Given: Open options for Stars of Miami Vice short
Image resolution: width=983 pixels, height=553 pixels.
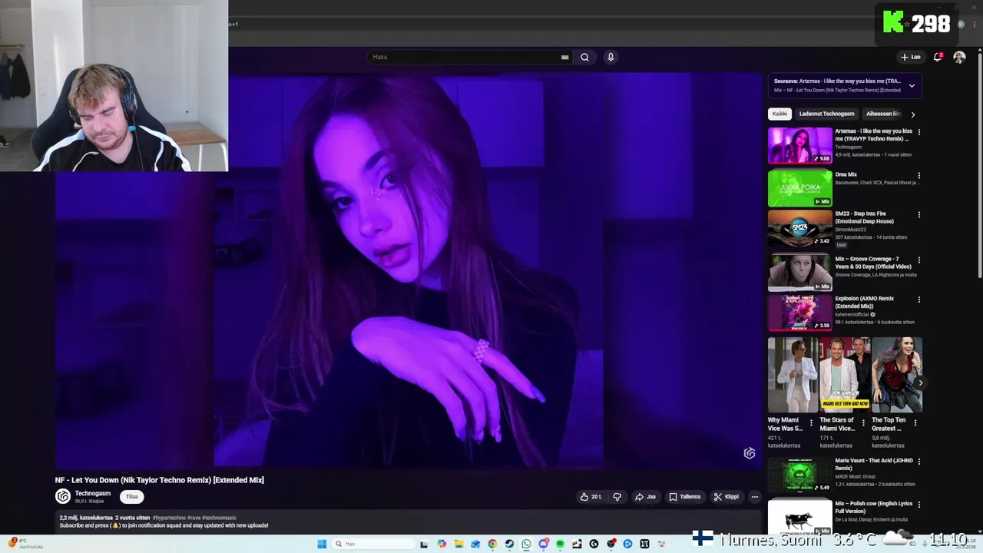Looking at the screenshot, I should [863, 422].
